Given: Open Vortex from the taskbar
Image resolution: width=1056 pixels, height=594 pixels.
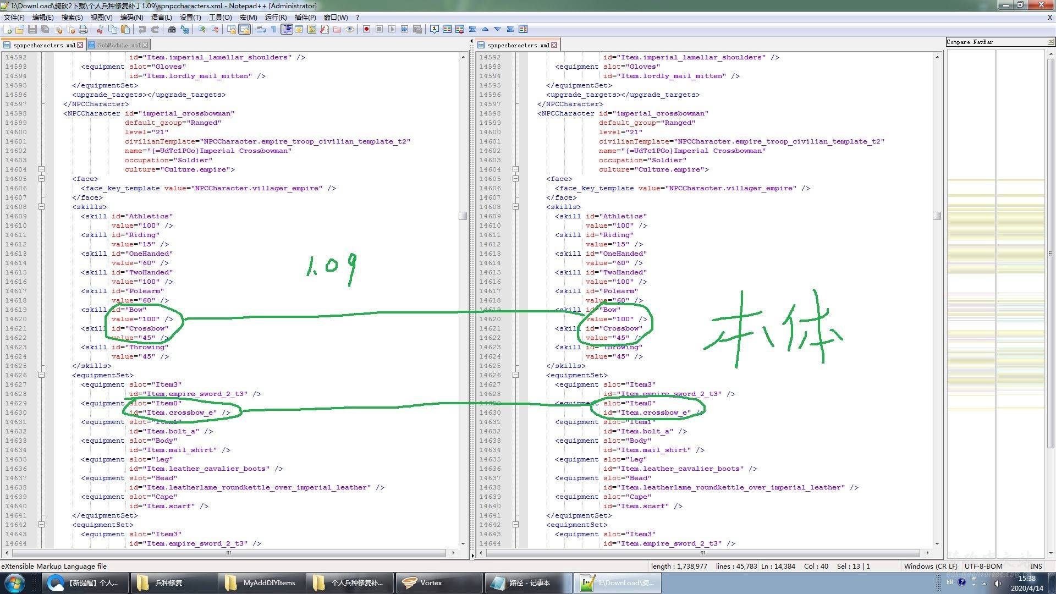Looking at the screenshot, I should pos(439,583).
